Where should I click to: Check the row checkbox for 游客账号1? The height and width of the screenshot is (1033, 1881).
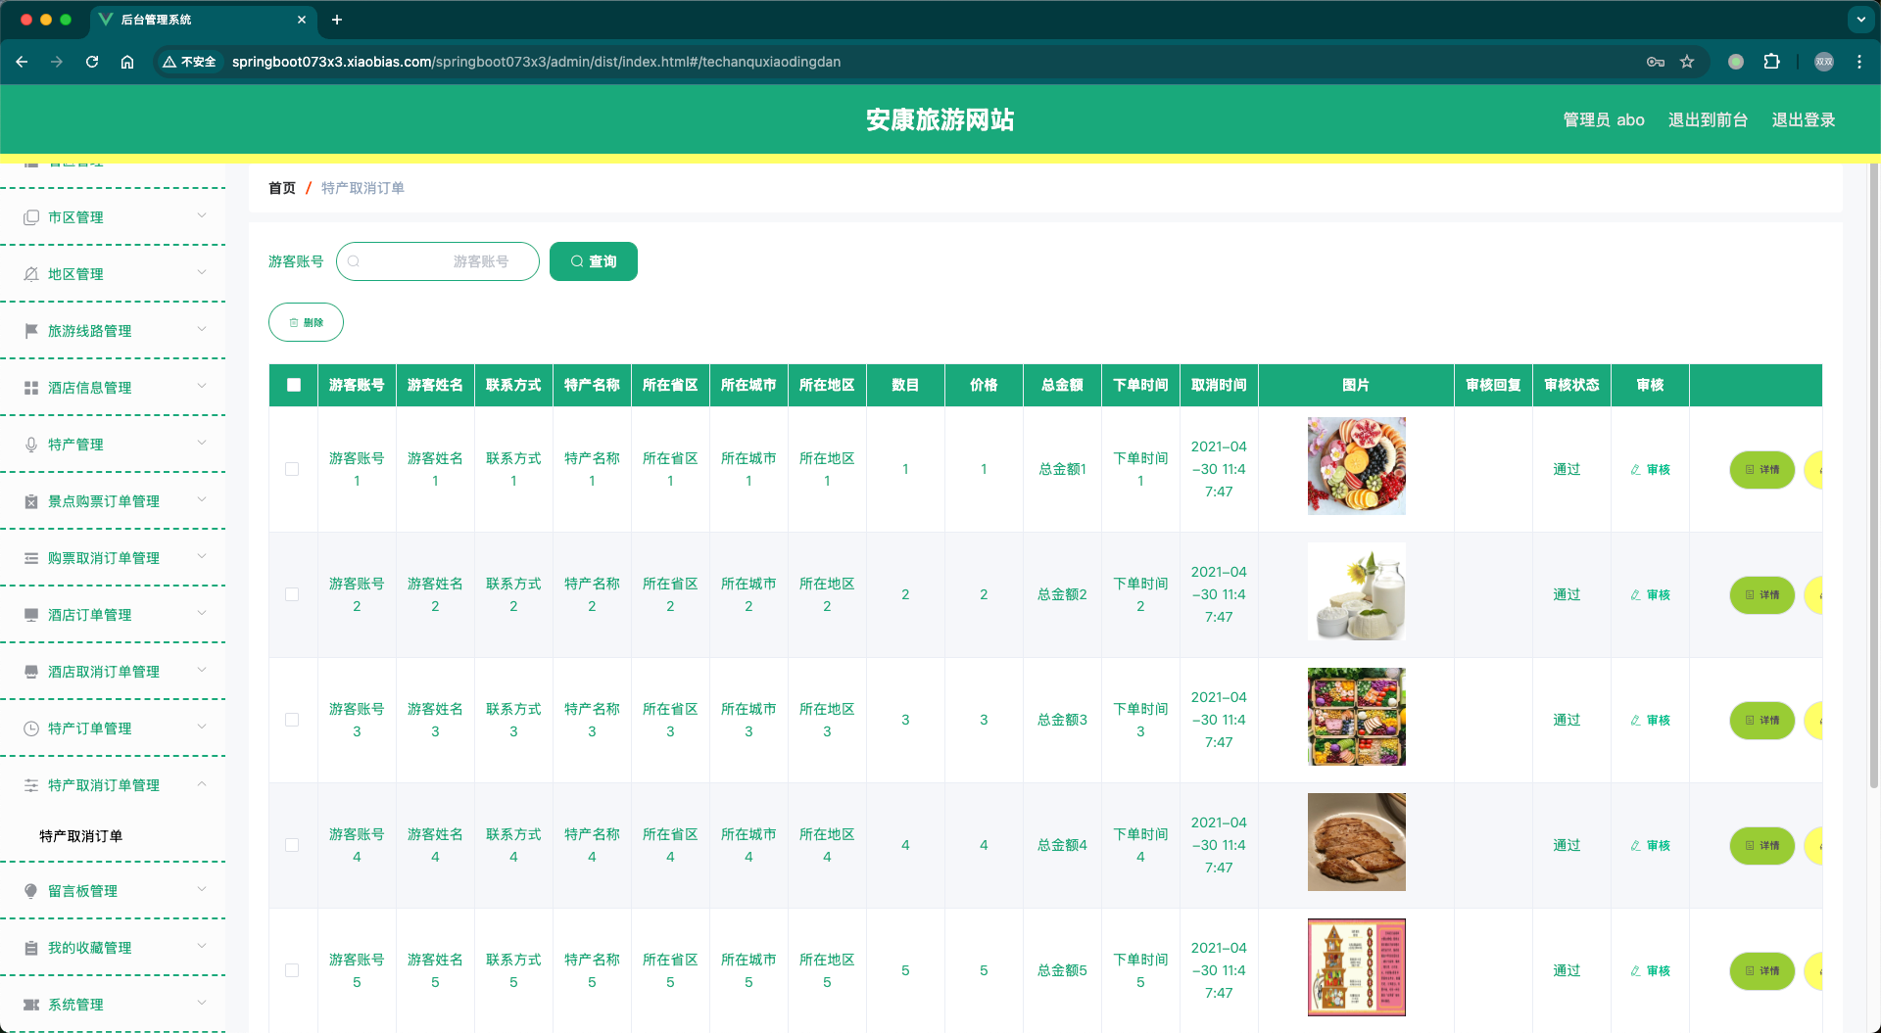pyautogui.click(x=292, y=469)
